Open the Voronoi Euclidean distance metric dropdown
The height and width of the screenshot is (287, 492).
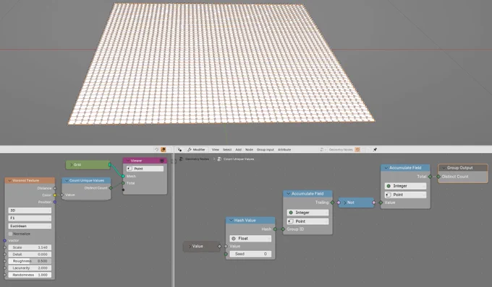pos(30,226)
